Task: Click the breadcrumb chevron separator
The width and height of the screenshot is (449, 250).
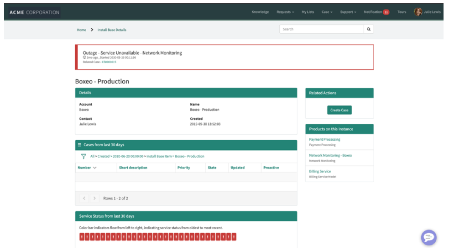Action: (92, 30)
